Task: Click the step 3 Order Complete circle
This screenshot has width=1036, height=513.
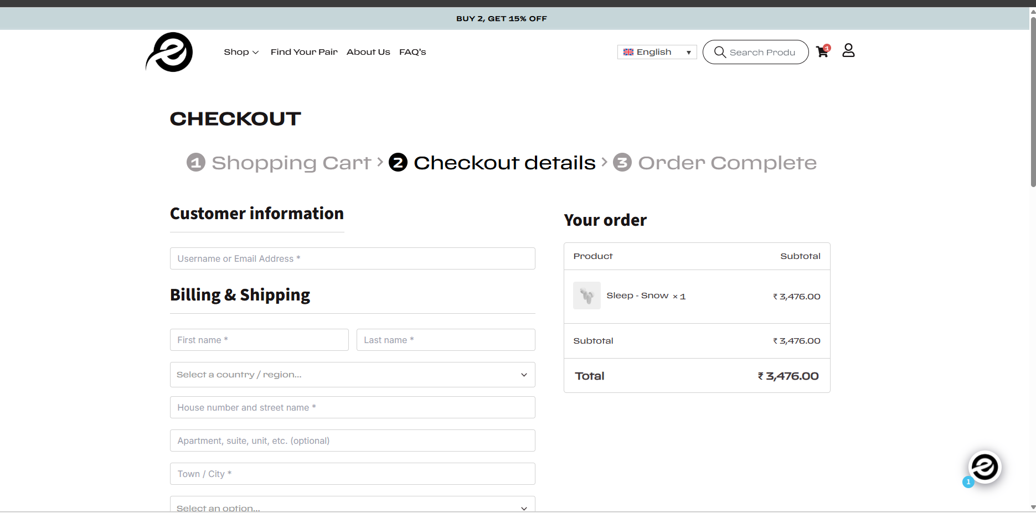Action: pos(622,163)
